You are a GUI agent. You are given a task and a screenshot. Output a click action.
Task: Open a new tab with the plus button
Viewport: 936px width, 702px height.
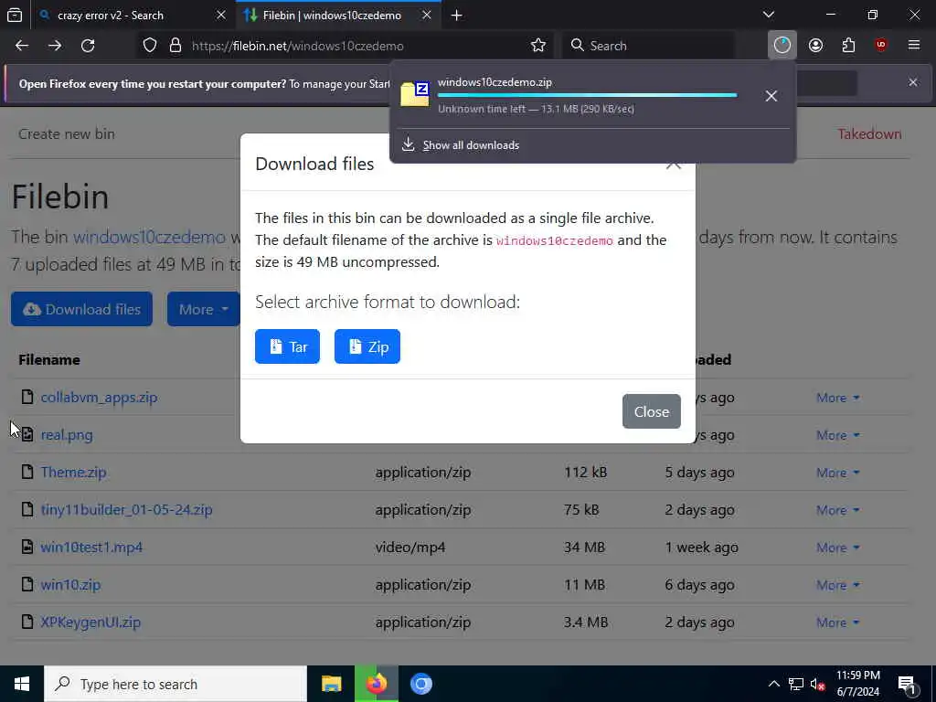pos(457,16)
